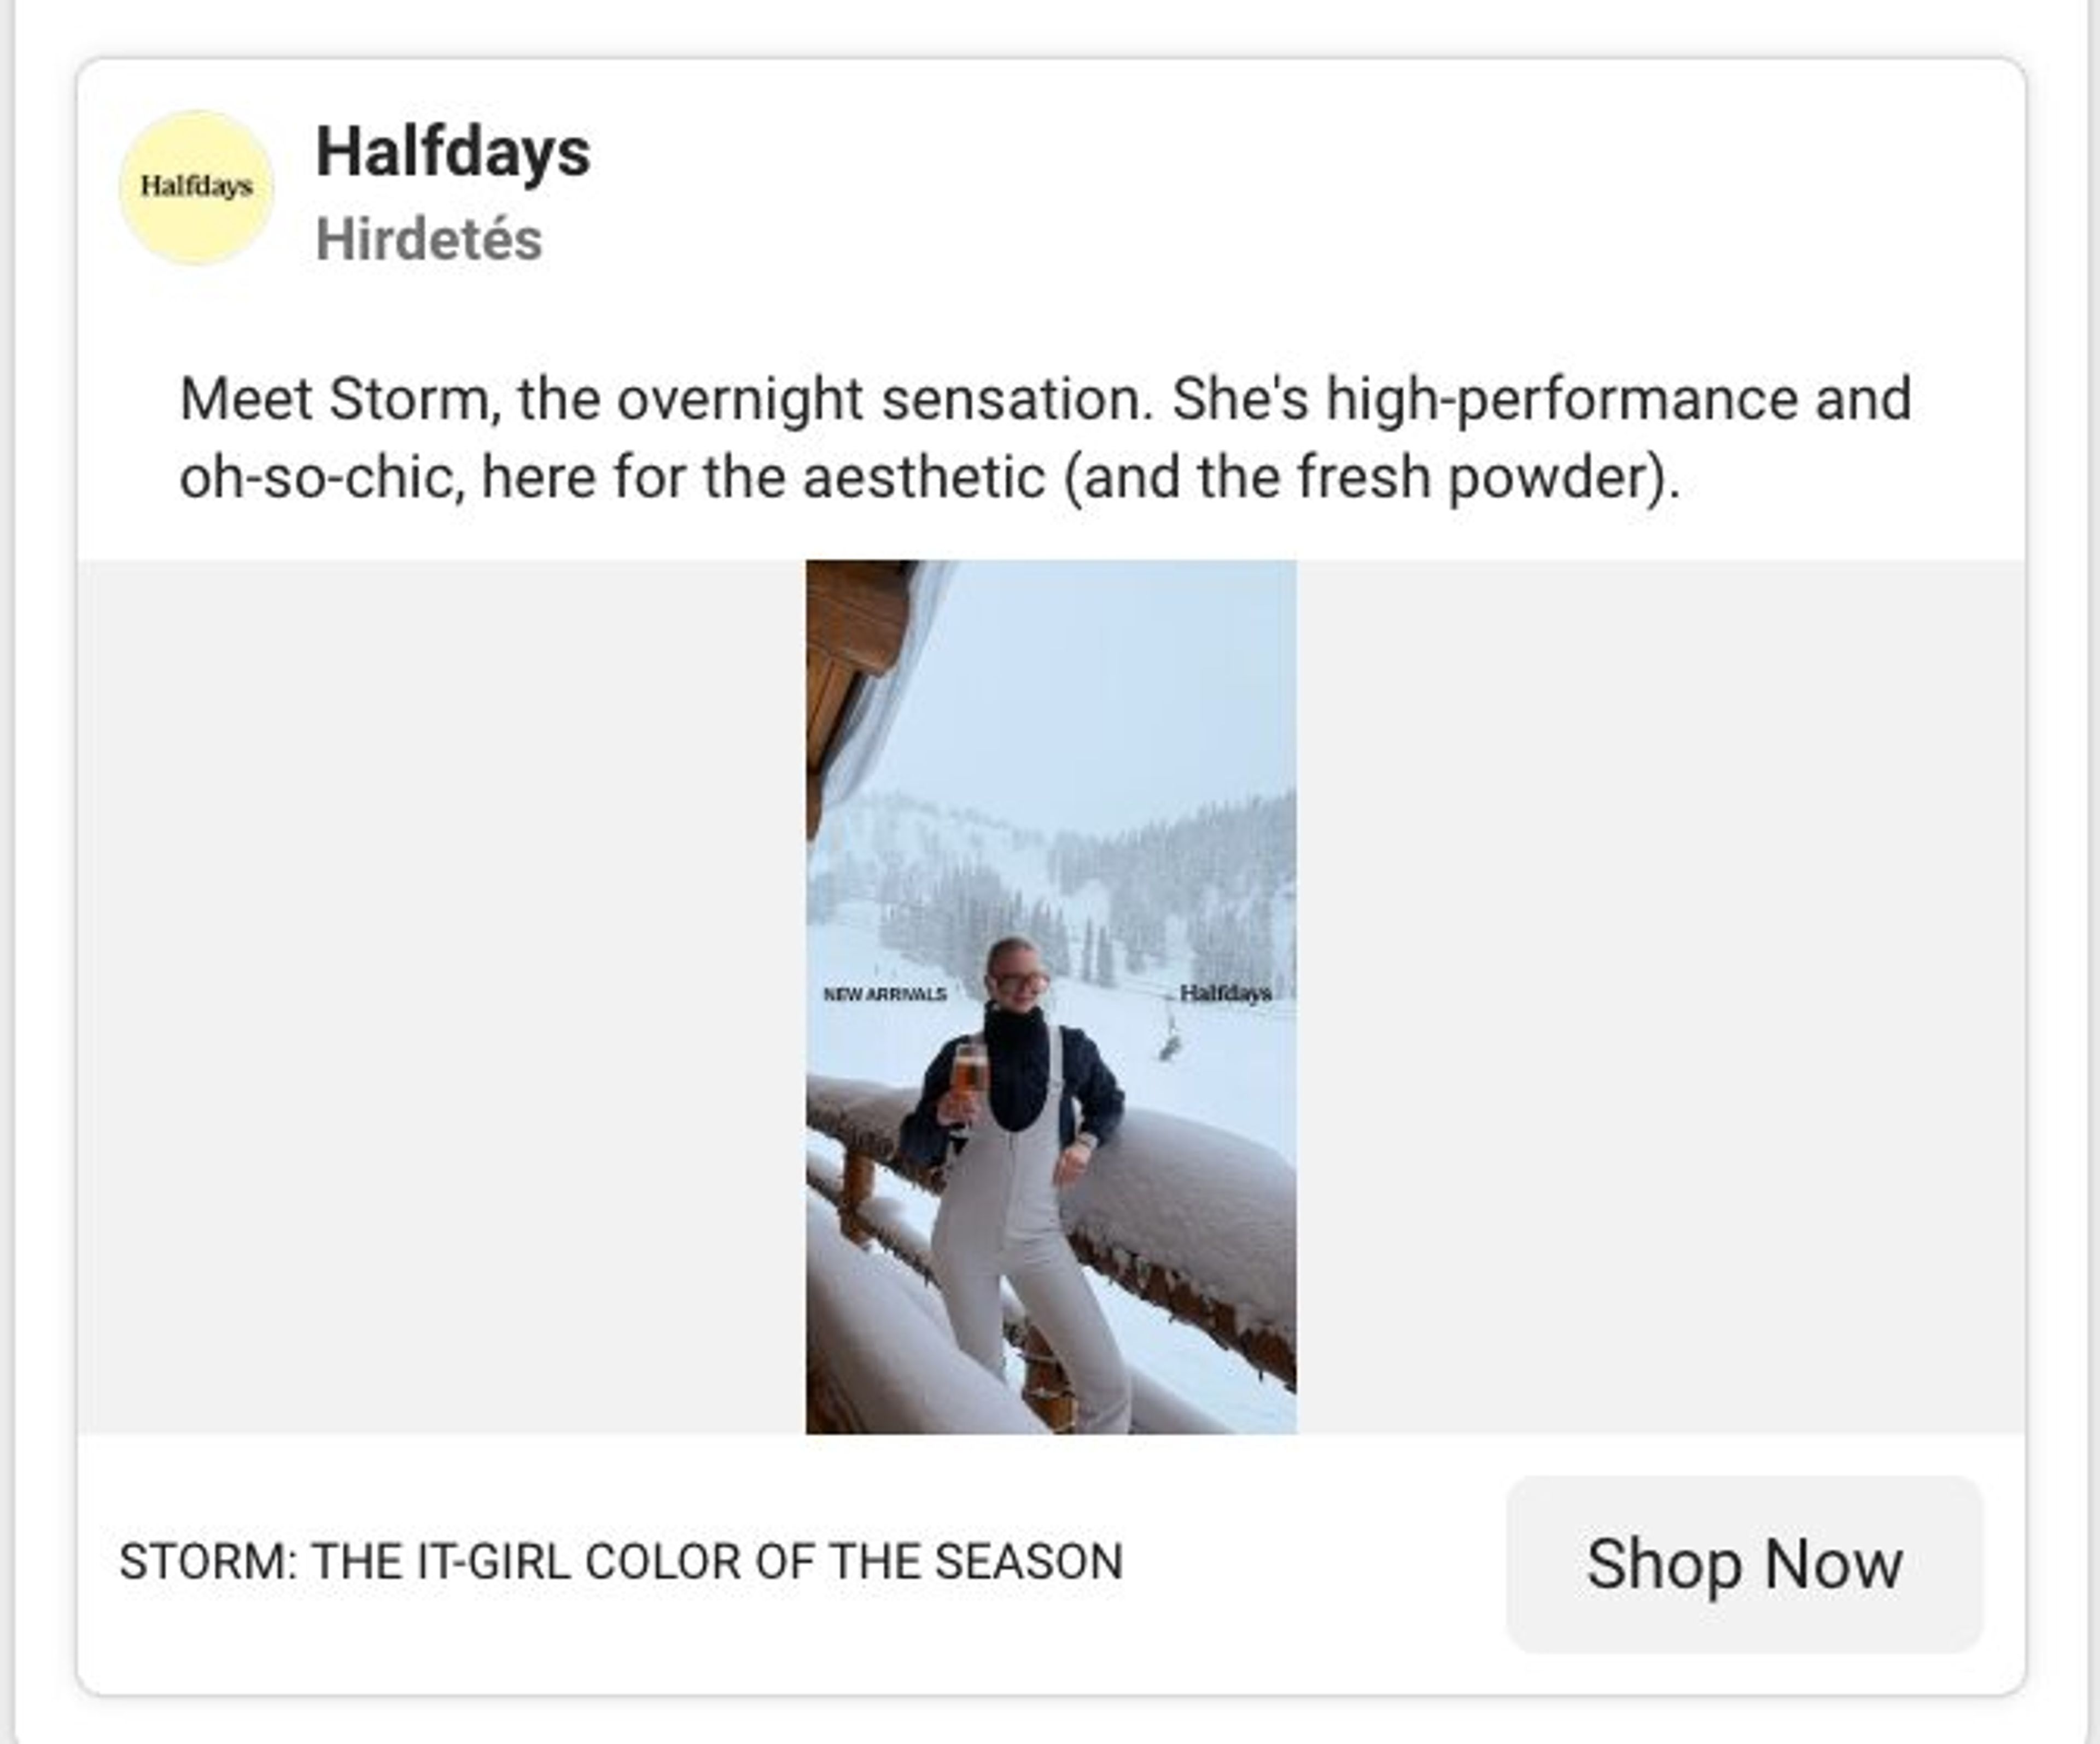
Task: Click the white card containing the ad
Action: [x=1050, y=870]
